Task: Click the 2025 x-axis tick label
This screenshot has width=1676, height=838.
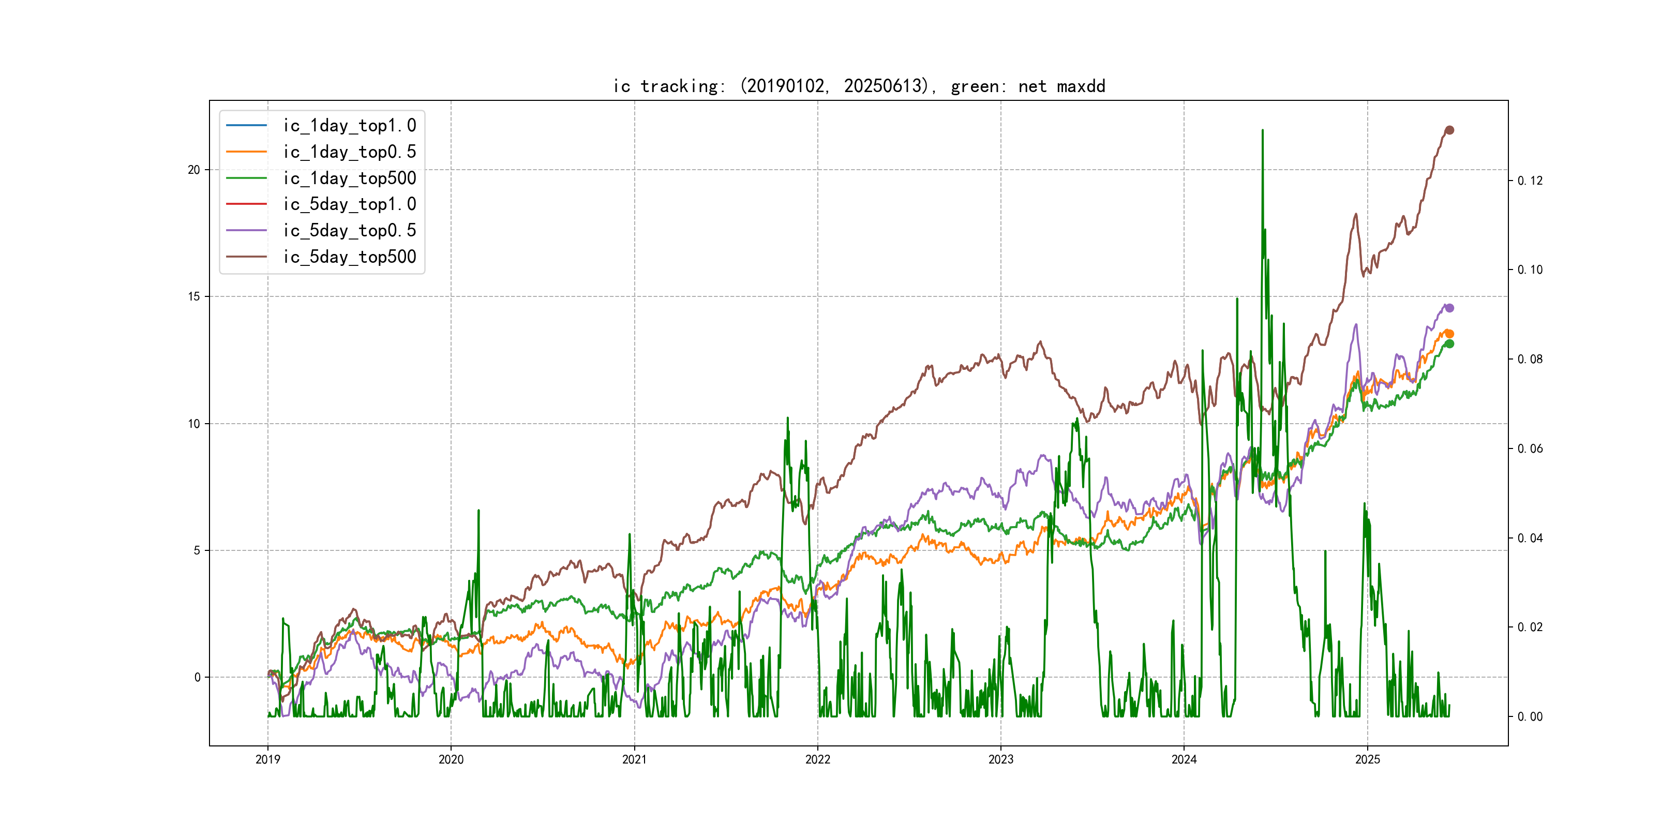Action: click(x=1368, y=759)
